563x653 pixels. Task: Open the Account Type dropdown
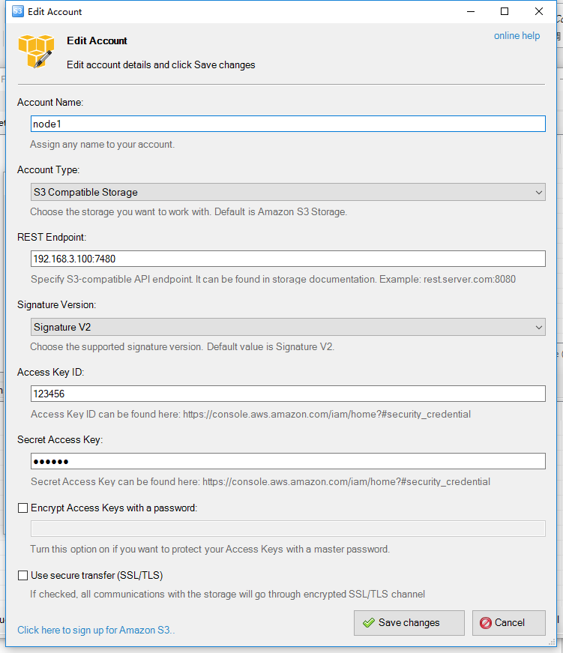[288, 193]
